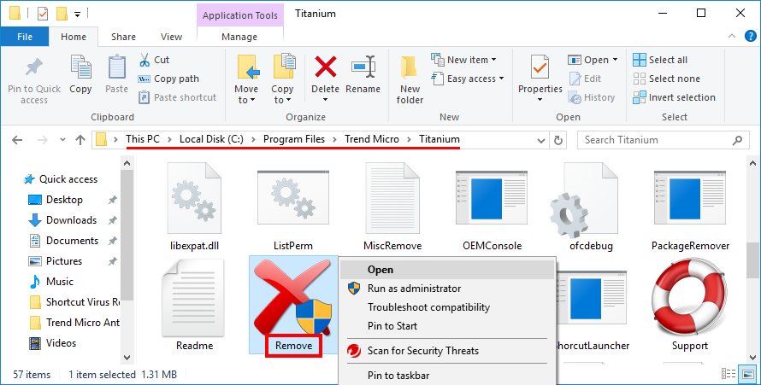The width and height of the screenshot is (761, 385).
Task: Click Program Files in the path
Action: coord(294,139)
